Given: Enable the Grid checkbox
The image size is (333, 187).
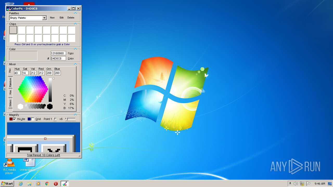Looking at the screenshot, I should pyautogui.click(x=33, y=119).
